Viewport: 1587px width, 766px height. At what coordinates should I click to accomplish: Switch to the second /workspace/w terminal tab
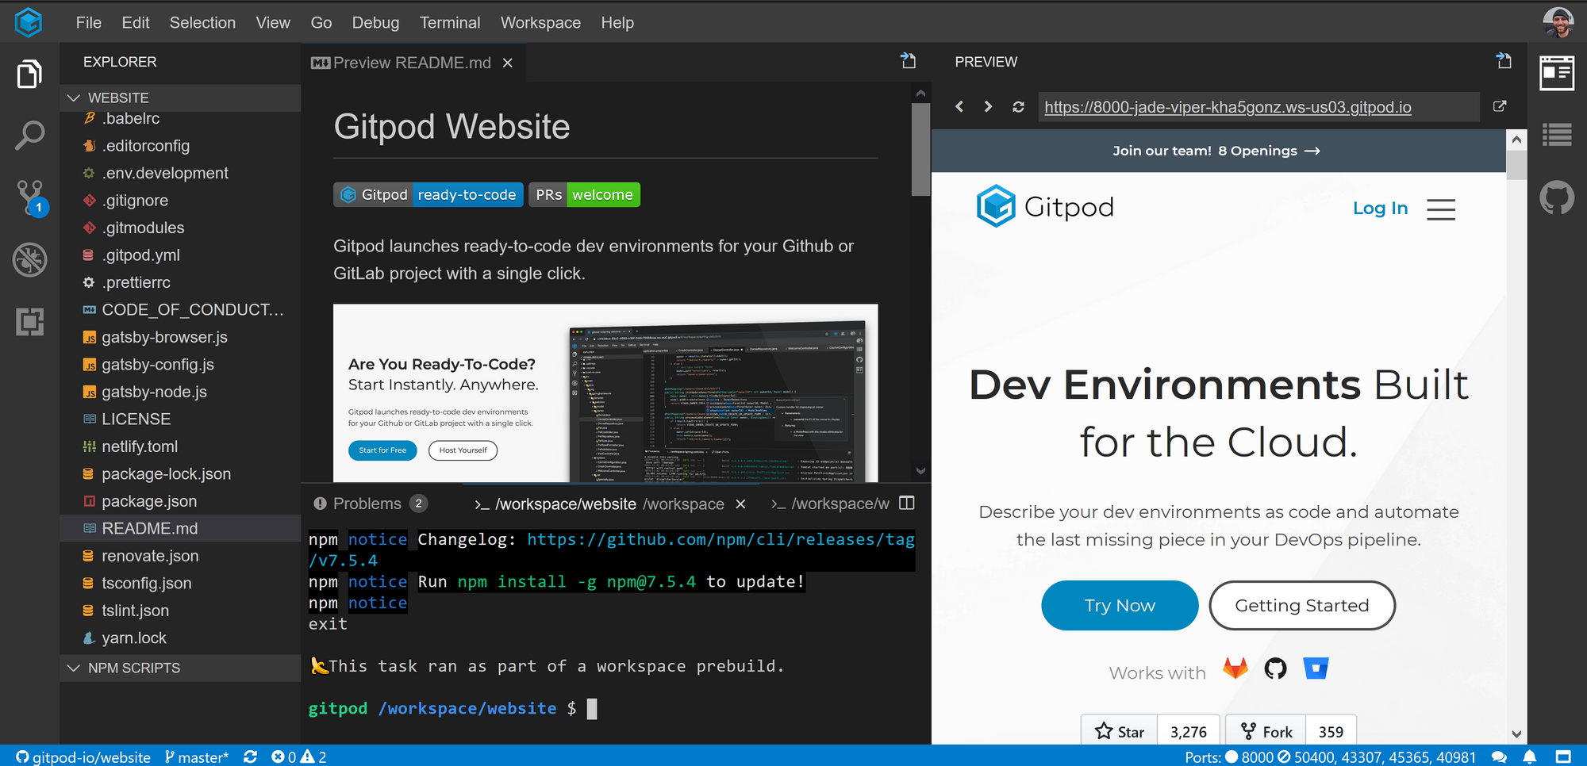(830, 504)
